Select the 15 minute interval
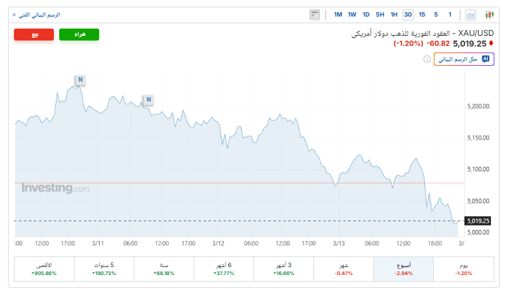Screen dimensions: 505x289 (x=422, y=15)
